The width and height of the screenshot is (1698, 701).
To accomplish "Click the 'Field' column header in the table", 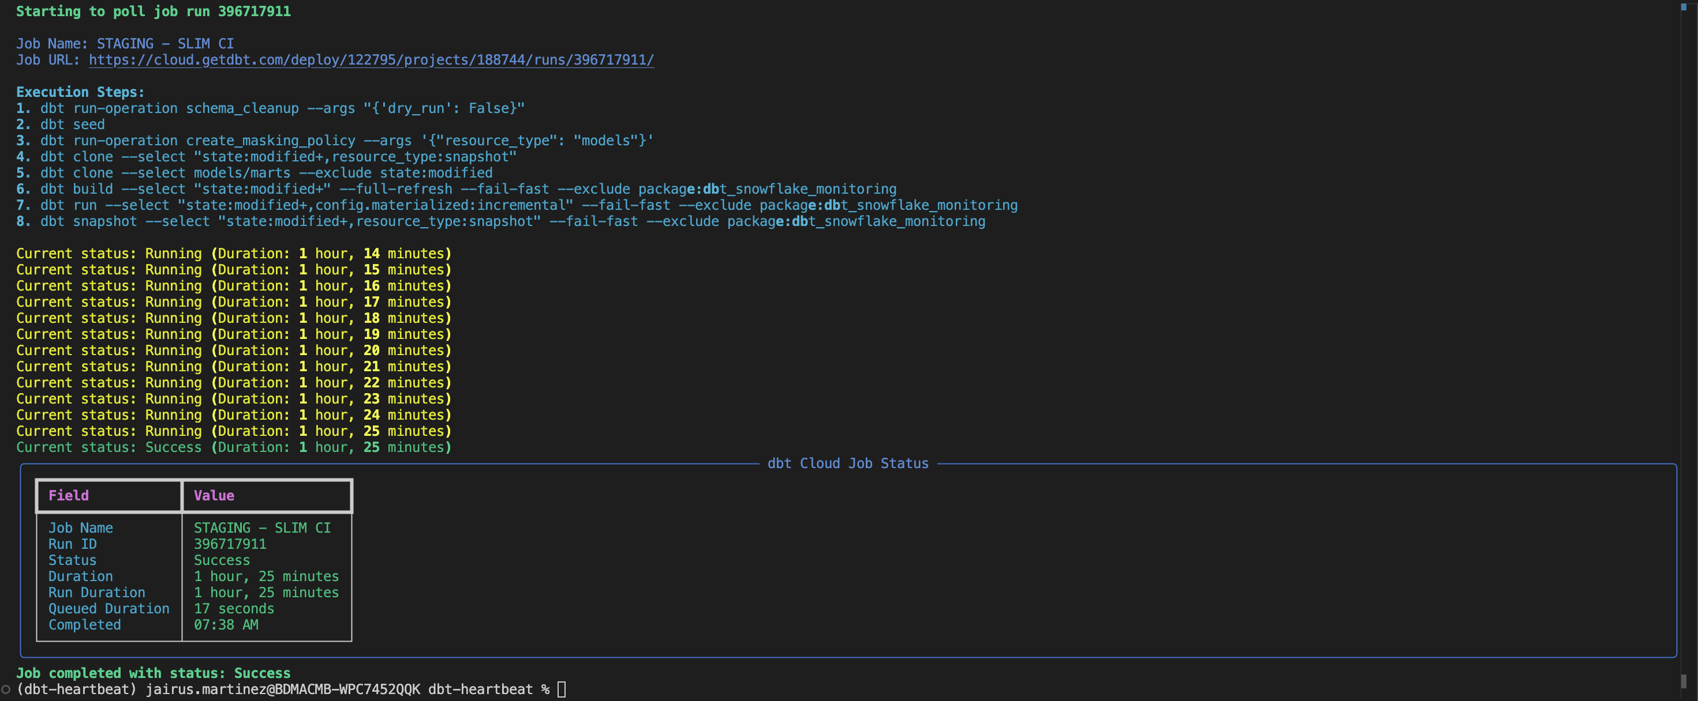I will (68, 496).
